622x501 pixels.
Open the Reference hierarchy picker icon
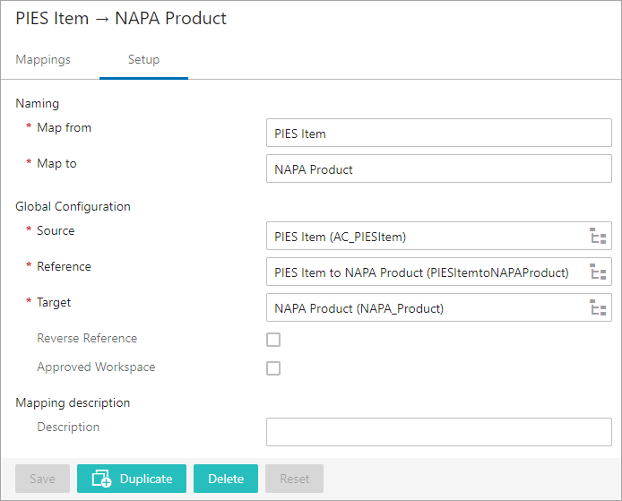click(598, 272)
